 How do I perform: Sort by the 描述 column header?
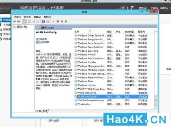point(110,32)
